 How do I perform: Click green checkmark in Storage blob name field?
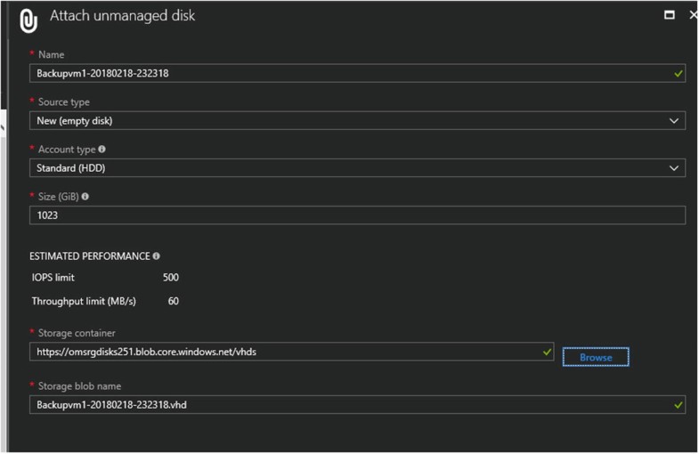click(x=679, y=405)
